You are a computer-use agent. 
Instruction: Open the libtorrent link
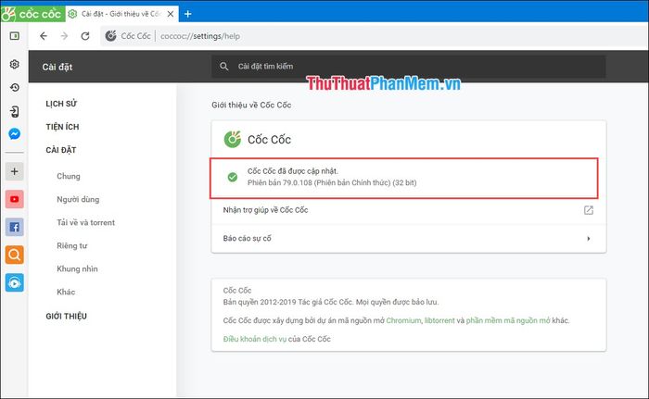439,320
